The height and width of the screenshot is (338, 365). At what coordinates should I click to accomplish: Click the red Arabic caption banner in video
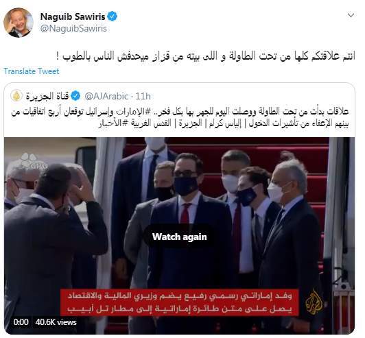[180, 302]
